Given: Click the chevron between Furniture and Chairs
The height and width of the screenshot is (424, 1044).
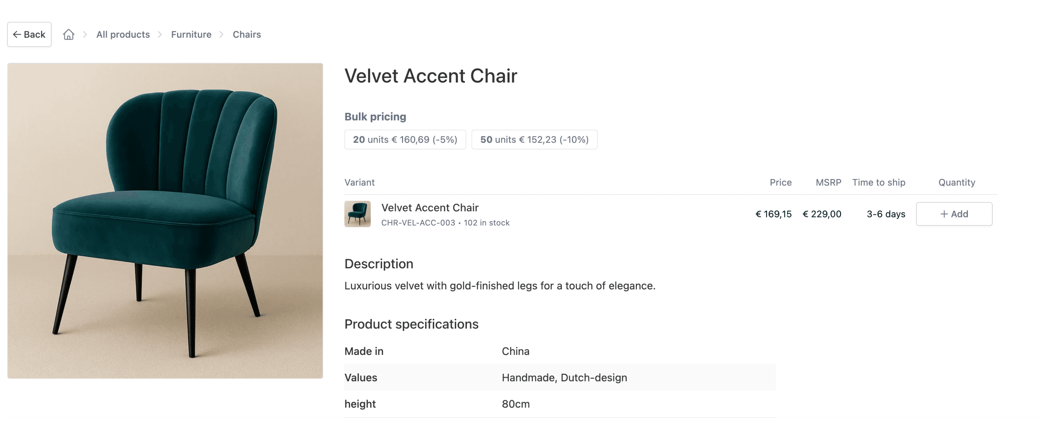Looking at the screenshot, I should (x=222, y=34).
